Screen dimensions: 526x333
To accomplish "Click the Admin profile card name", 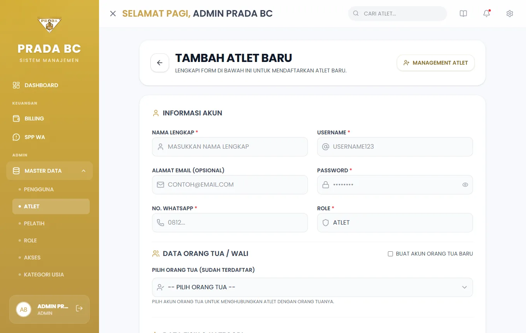I will tap(53, 306).
